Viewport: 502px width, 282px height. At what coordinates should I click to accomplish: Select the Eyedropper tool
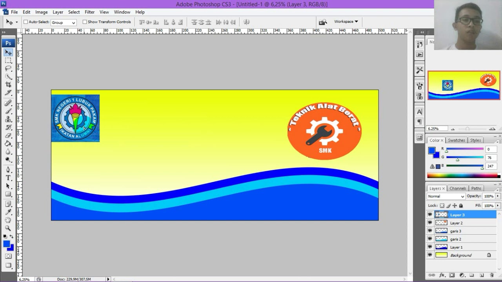pyautogui.click(x=8, y=212)
